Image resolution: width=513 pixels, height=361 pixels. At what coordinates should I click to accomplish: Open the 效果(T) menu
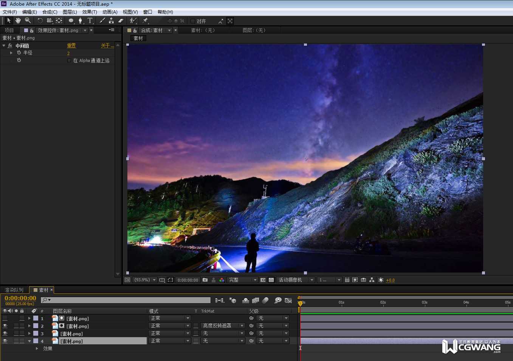coord(90,12)
